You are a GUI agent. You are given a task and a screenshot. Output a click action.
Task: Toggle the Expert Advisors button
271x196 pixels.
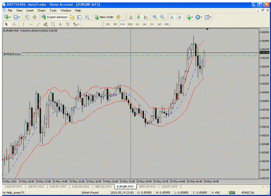(55, 17)
